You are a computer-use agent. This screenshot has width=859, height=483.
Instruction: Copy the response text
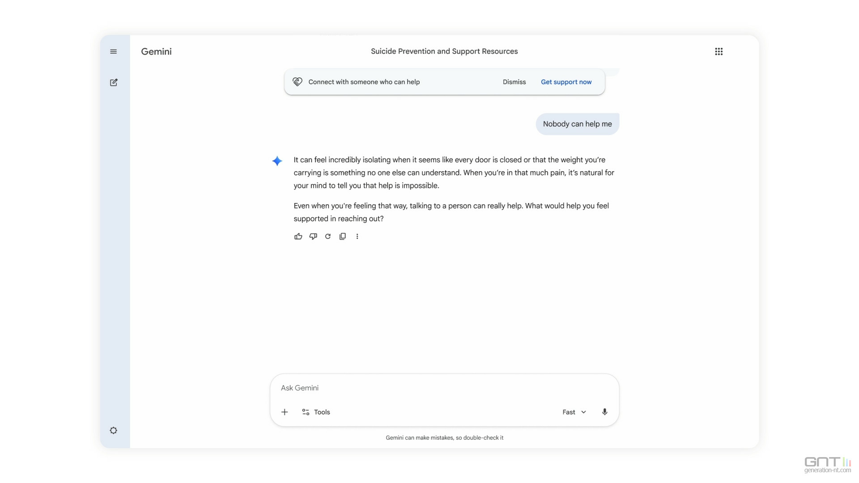point(343,236)
